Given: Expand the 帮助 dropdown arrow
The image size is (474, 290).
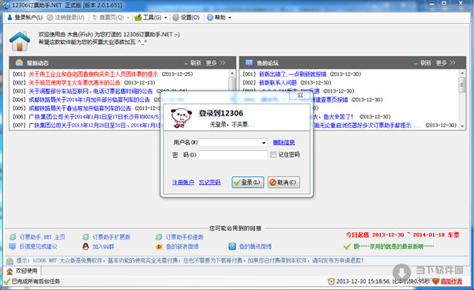Looking at the screenshot, I should (230, 18).
